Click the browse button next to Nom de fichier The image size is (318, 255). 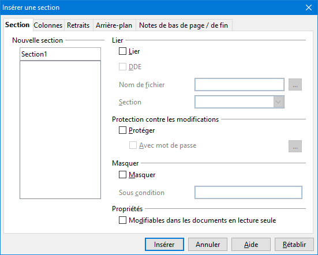point(295,85)
